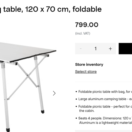The image size is (132, 132).
Task: Click the (incl. VAT) note
Action: (x=82, y=33)
